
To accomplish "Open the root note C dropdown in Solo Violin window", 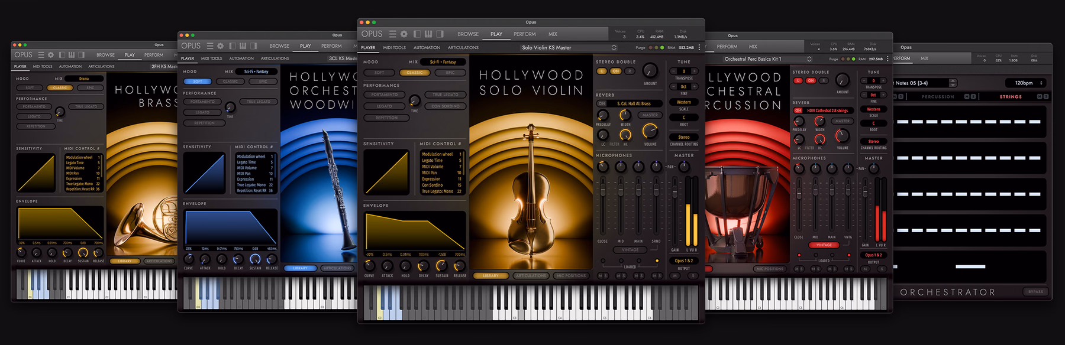I will point(684,118).
